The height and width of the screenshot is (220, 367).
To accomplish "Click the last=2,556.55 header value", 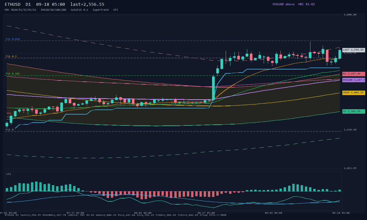I will pos(87,4).
